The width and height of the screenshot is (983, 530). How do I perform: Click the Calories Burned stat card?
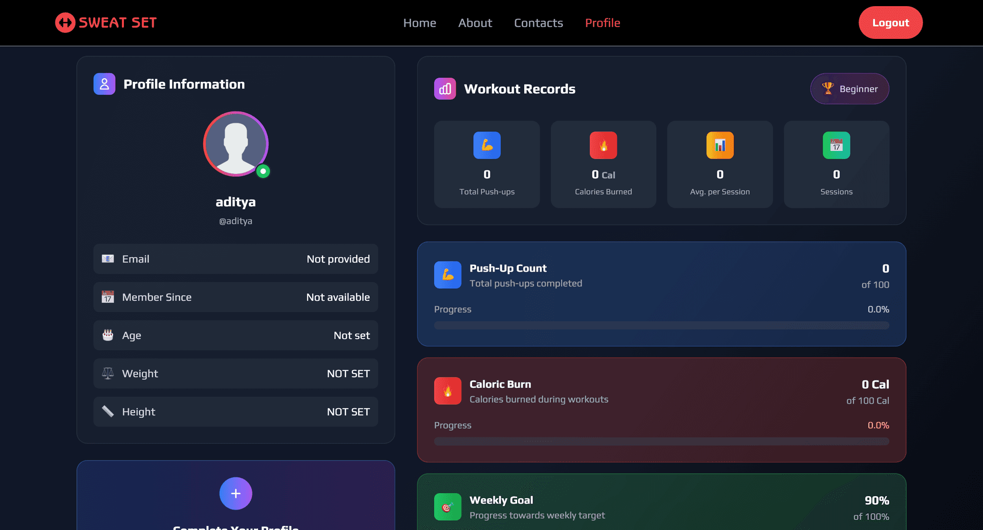point(603,164)
